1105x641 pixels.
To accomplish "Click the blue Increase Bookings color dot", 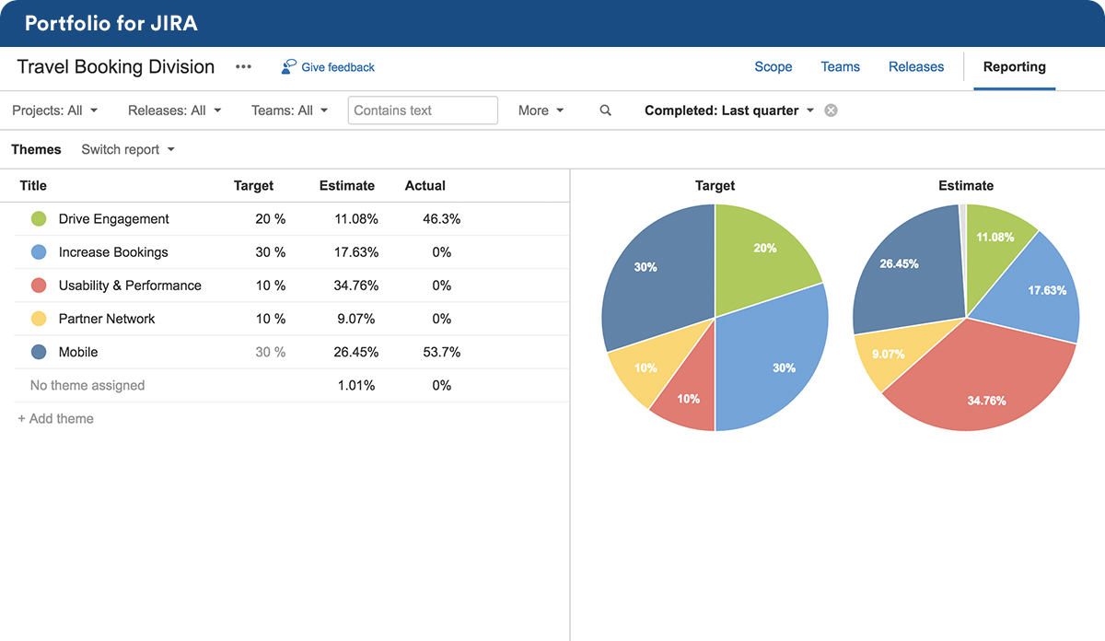I will [x=39, y=252].
